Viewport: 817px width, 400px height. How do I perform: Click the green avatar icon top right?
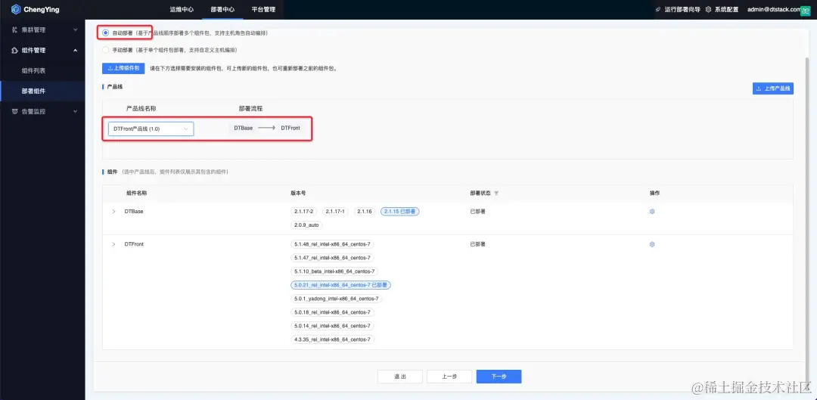[804, 10]
